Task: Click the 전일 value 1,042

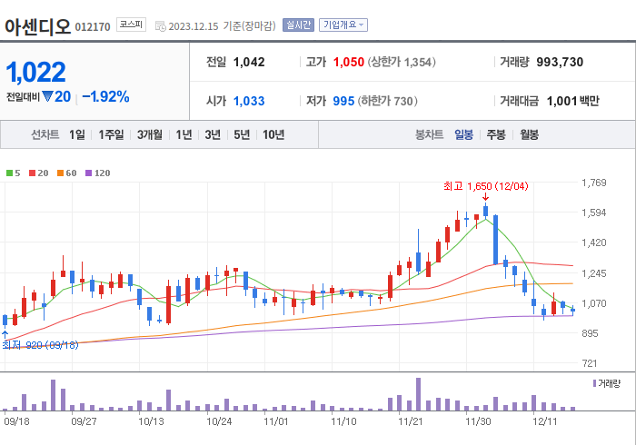Action: (249, 62)
